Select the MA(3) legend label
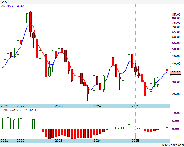184x147 pixels. click(11, 6)
